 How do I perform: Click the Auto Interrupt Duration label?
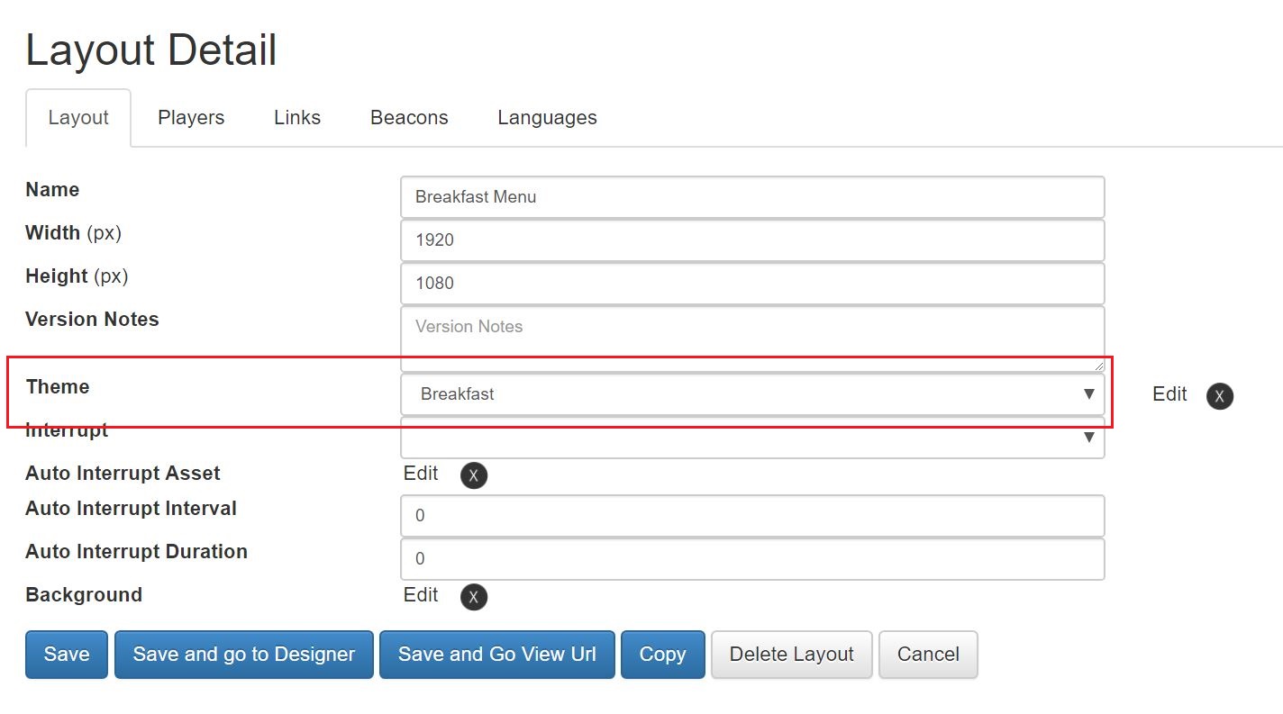(x=136, y=552)
